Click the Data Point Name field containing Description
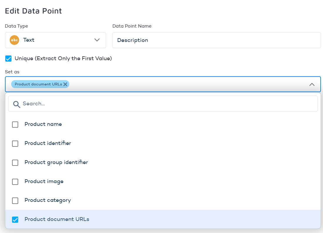The height and width of the screenshot is (233, 323). point(216,40)
